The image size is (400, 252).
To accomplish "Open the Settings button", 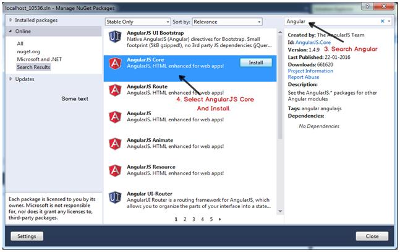I will pos(27,236).
